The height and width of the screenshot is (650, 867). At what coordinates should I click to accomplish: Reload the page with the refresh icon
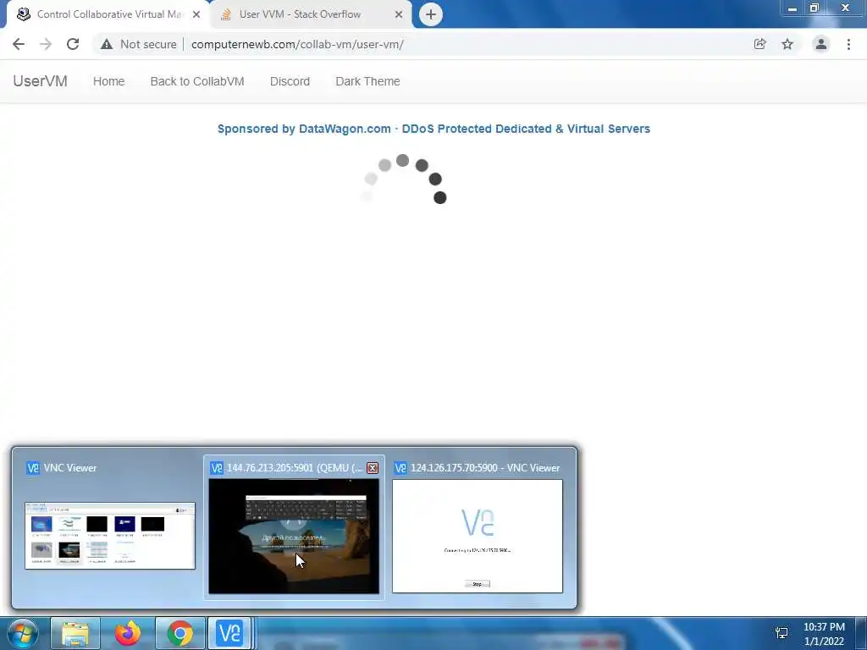pyautogui.click(x=73, y=44)
